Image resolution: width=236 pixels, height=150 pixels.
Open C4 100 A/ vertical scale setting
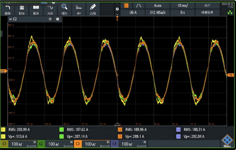[x=133, y=144]
